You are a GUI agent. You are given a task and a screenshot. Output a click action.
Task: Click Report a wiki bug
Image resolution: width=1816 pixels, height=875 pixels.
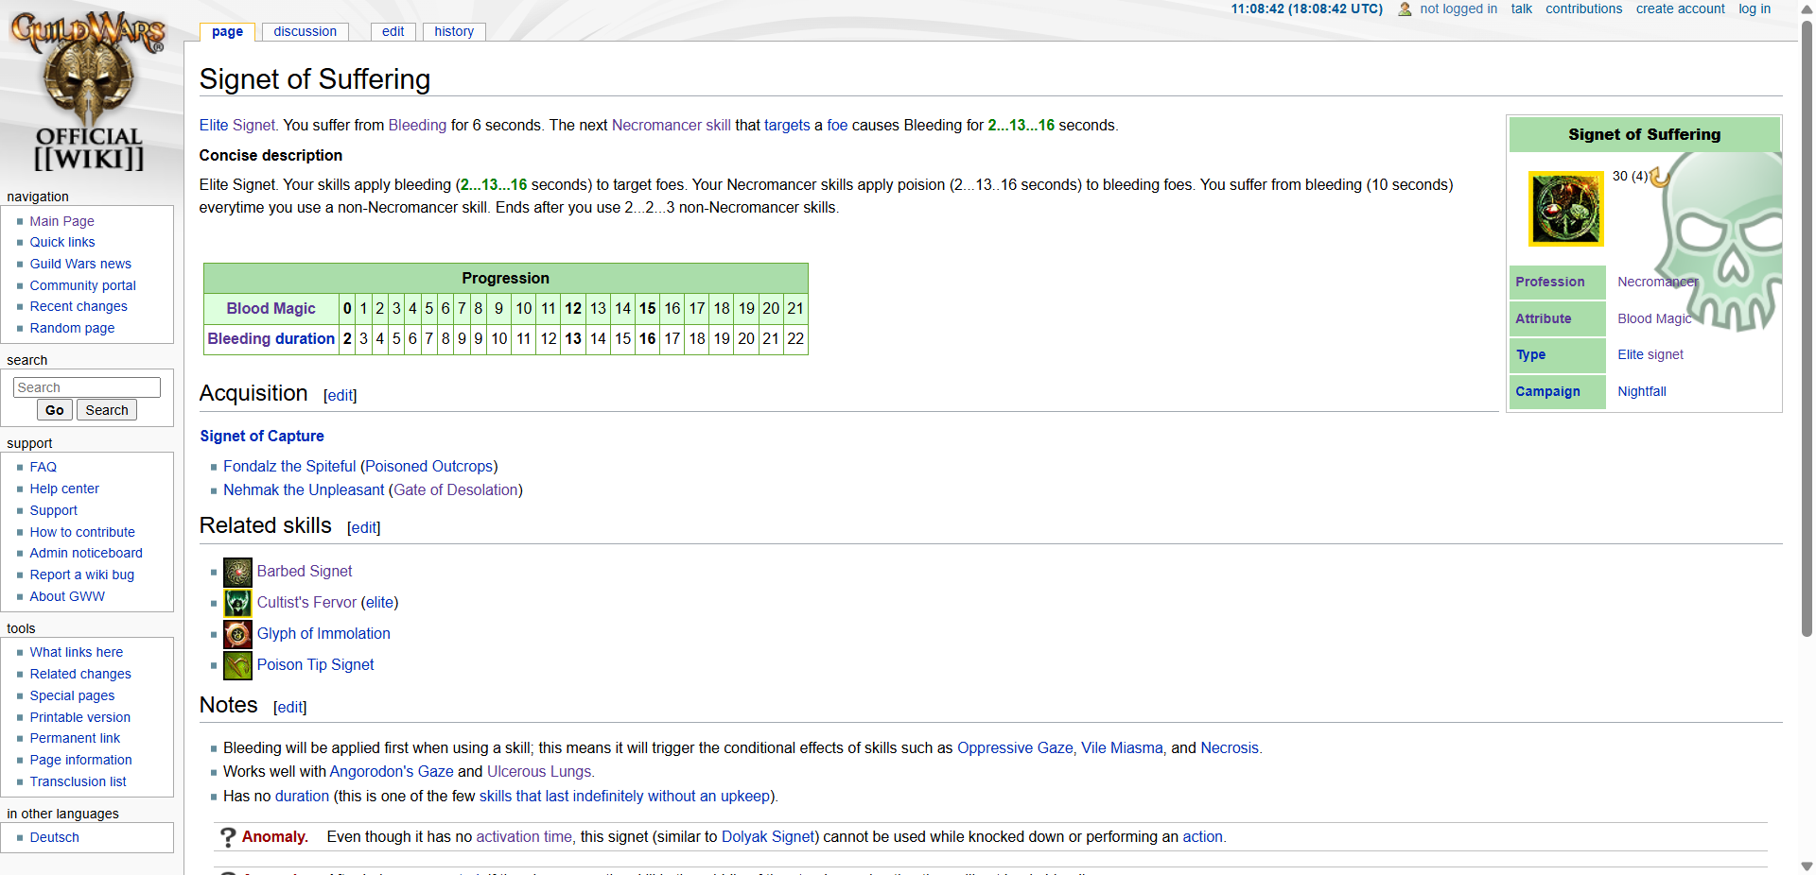click(81, 575)
